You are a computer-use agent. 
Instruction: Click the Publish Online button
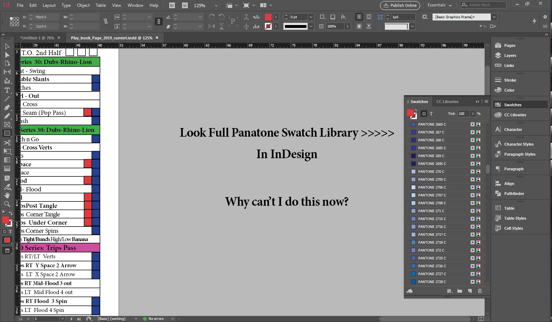[400, 5]
